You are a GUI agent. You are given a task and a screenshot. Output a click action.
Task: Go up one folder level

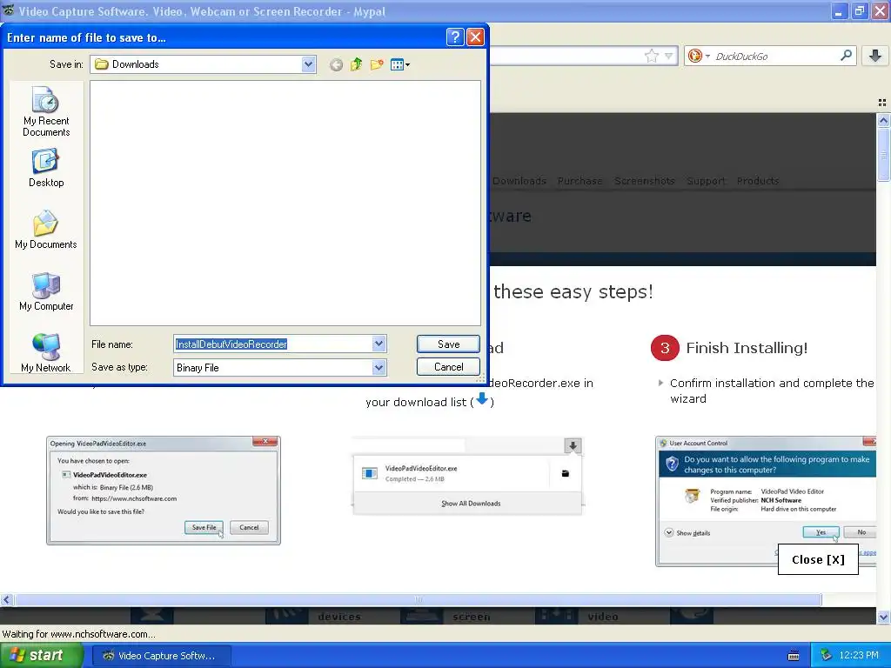tap(356, 64)
